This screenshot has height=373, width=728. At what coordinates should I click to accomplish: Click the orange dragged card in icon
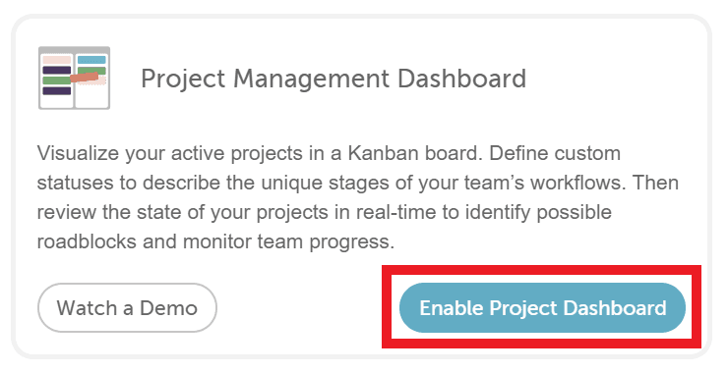click(x=85, y=78)
